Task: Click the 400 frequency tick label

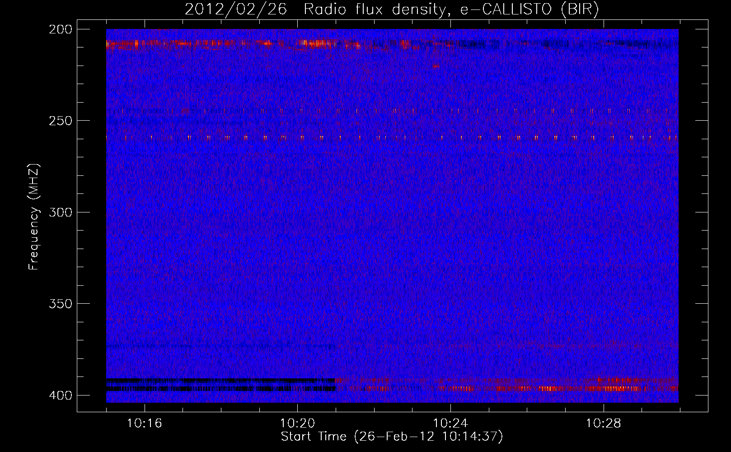Action: tap(61, 395)
